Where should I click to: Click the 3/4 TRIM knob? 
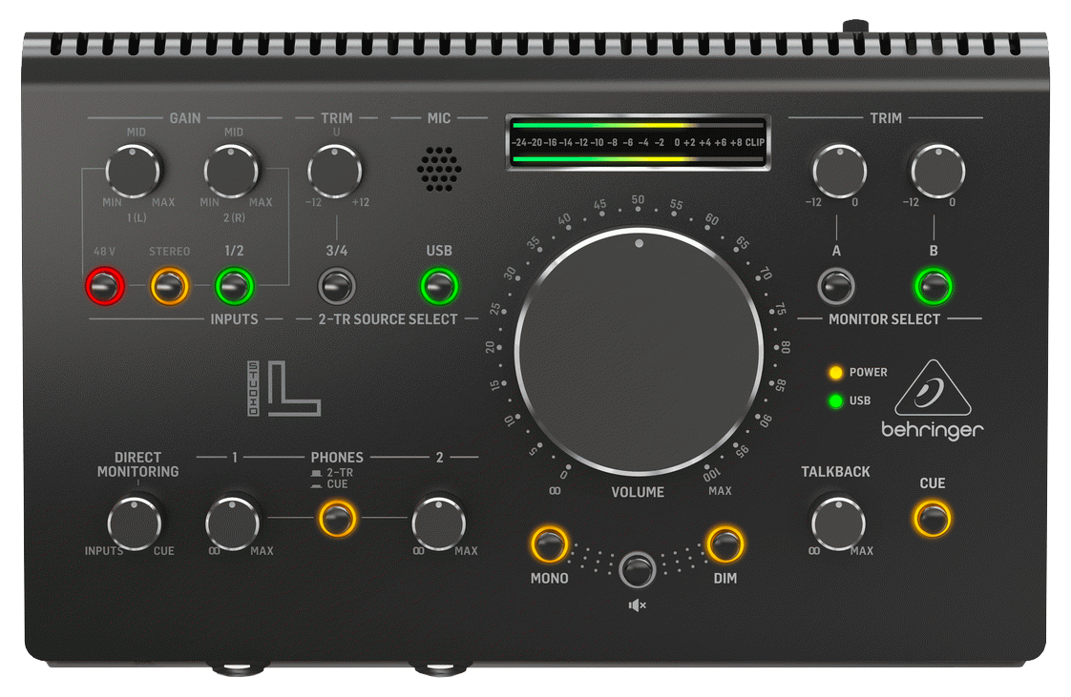tap(335, 171)
